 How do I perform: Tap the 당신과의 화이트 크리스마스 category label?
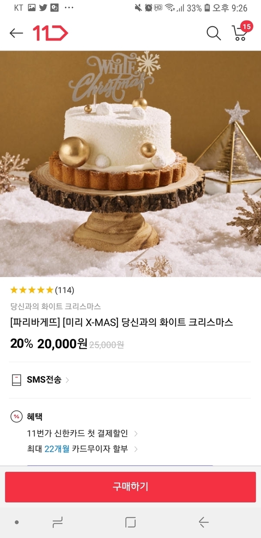click(x=55, y=306)
